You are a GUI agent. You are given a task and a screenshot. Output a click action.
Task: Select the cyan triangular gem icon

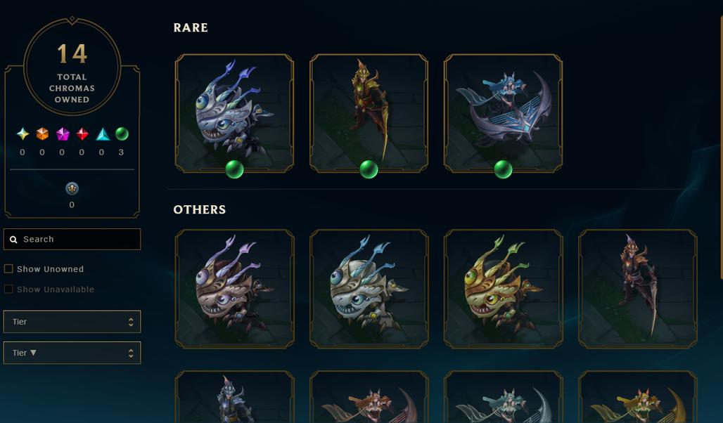tap(103, 134)
